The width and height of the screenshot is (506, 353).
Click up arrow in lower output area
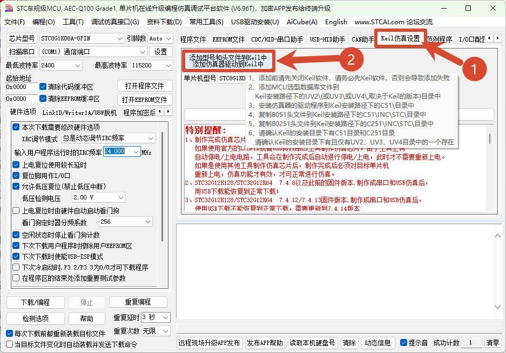coord(497,236)
